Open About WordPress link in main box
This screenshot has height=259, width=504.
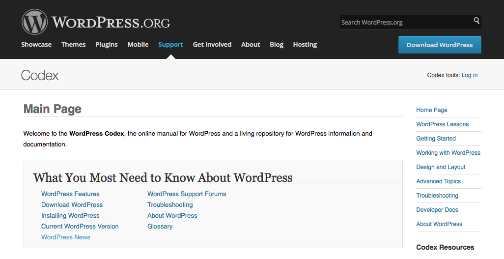172,216
